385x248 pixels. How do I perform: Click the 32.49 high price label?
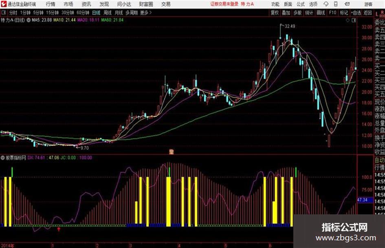[x=290, y=26]
